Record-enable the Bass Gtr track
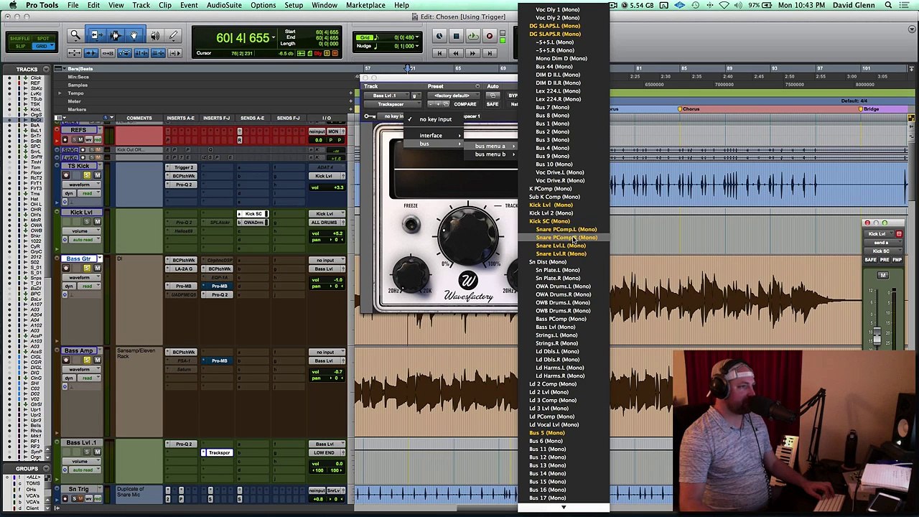Screen dimensions: 919x517 [x=66, y=268]
